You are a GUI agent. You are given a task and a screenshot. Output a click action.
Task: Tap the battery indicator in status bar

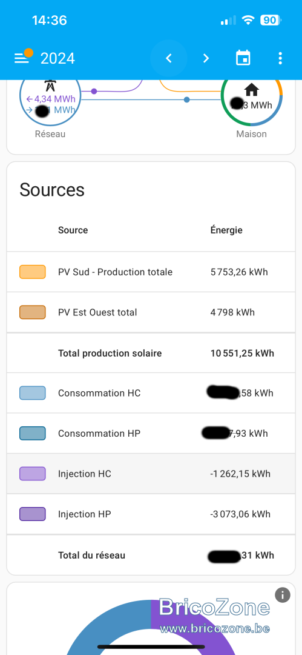[271, 20]
